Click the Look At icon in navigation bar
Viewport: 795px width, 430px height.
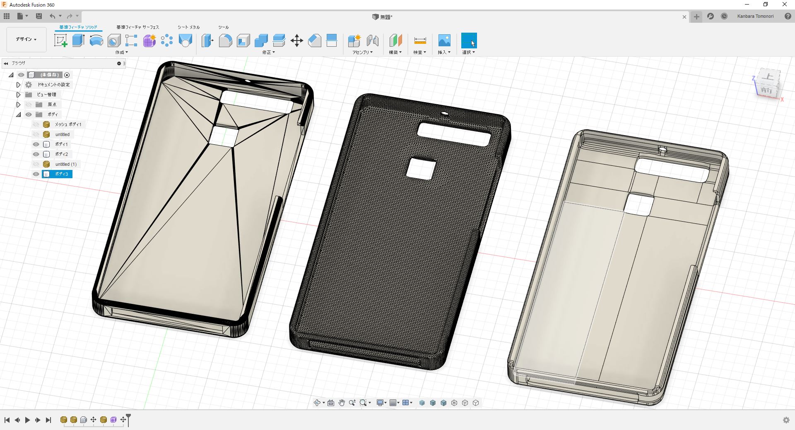[x=331, y=403]
